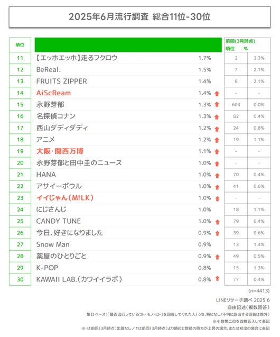Select the Snow Man row text

(53, 244)
